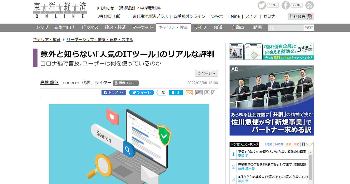350x184 pixels.
Task: Select the large font size A
Action: [207, 93]
